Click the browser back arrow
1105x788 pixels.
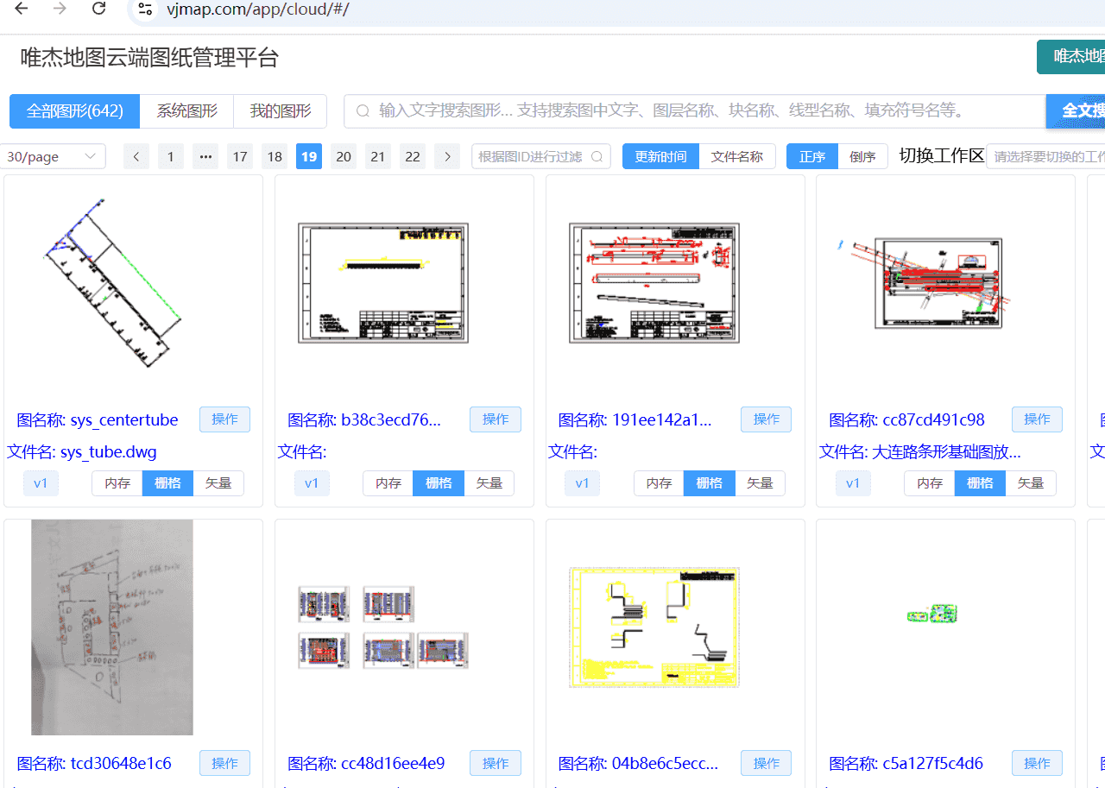click(x=22, y=9)
